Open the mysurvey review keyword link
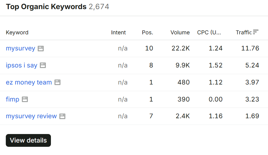 pyautogui.click(x=31, y=116)
